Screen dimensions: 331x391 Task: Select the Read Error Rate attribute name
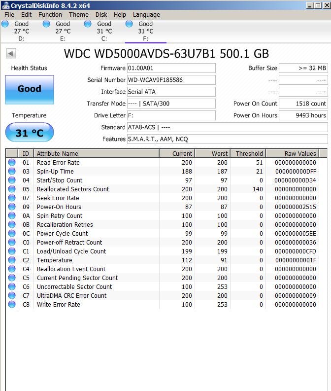click(58, 163)
